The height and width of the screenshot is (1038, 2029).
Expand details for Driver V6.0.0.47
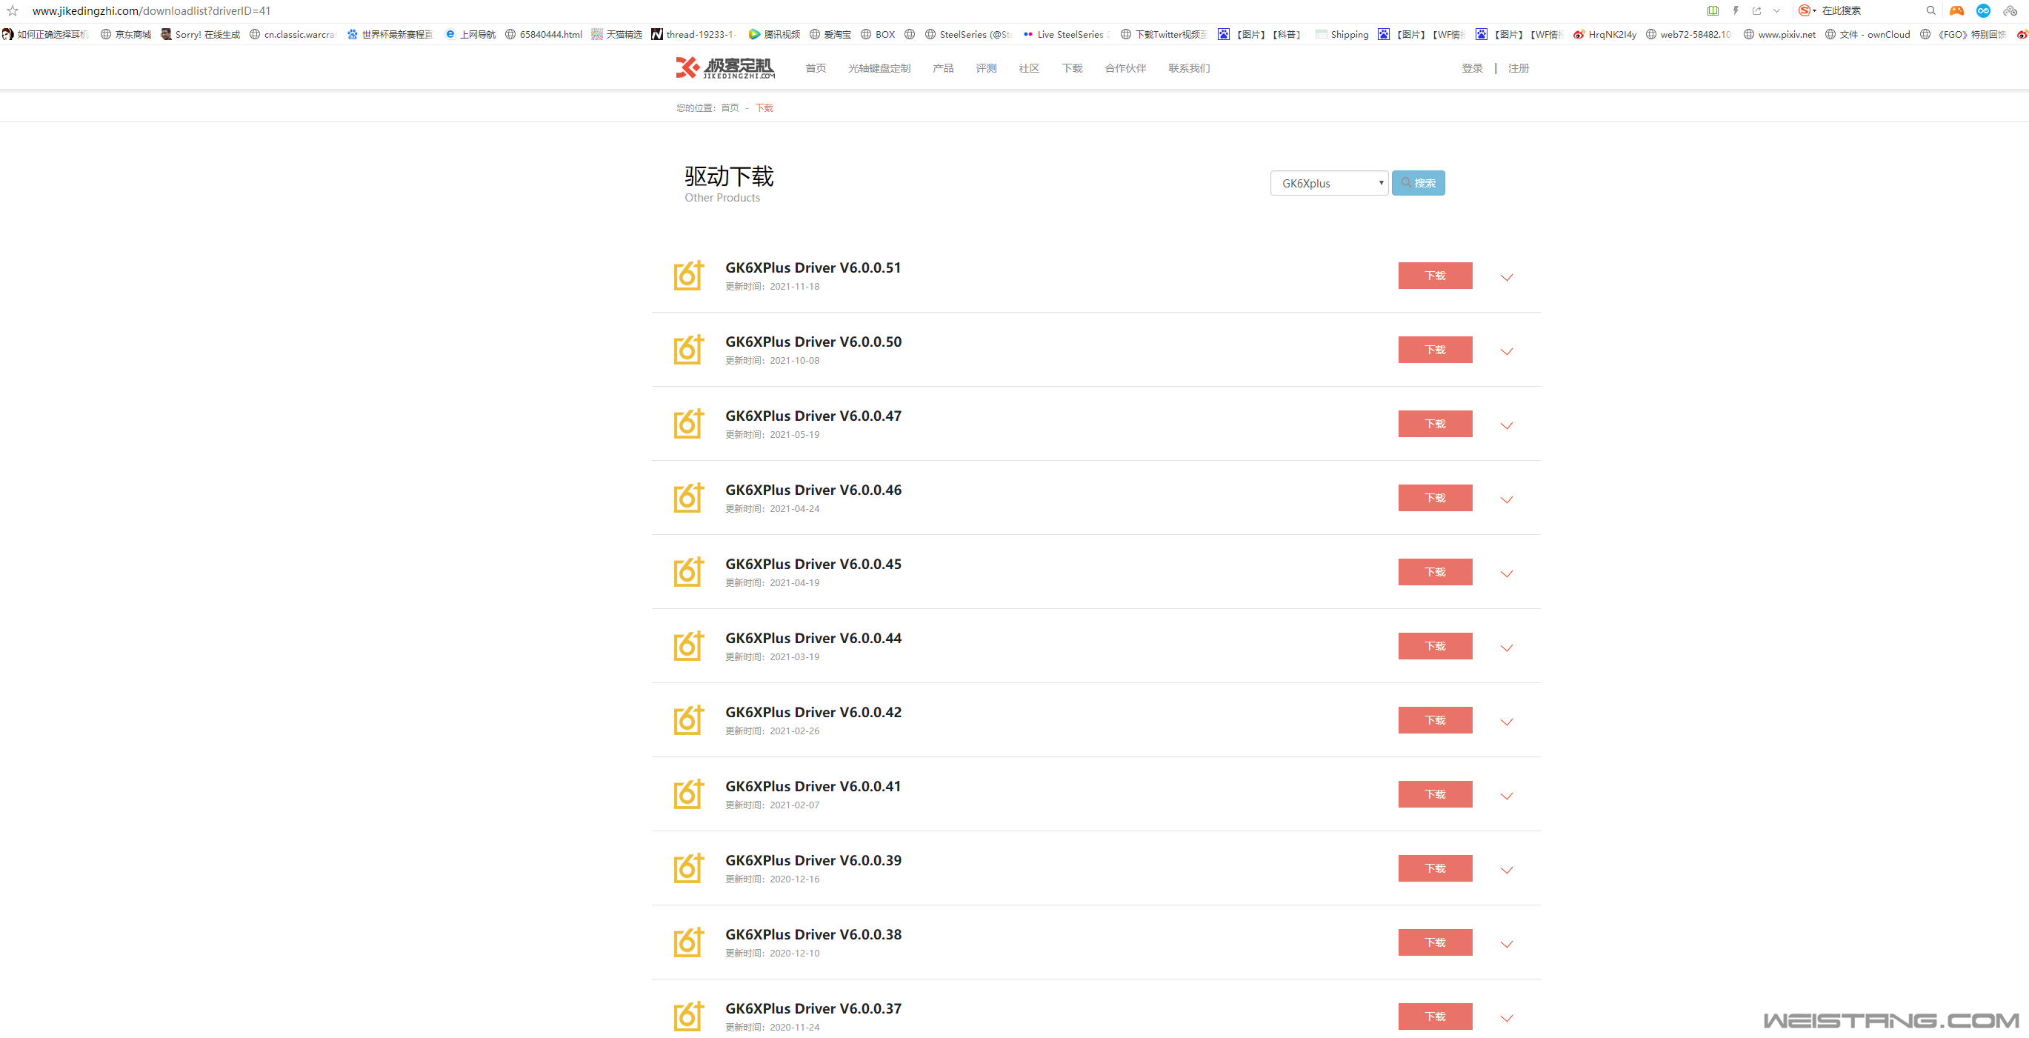pos(1506,425)
